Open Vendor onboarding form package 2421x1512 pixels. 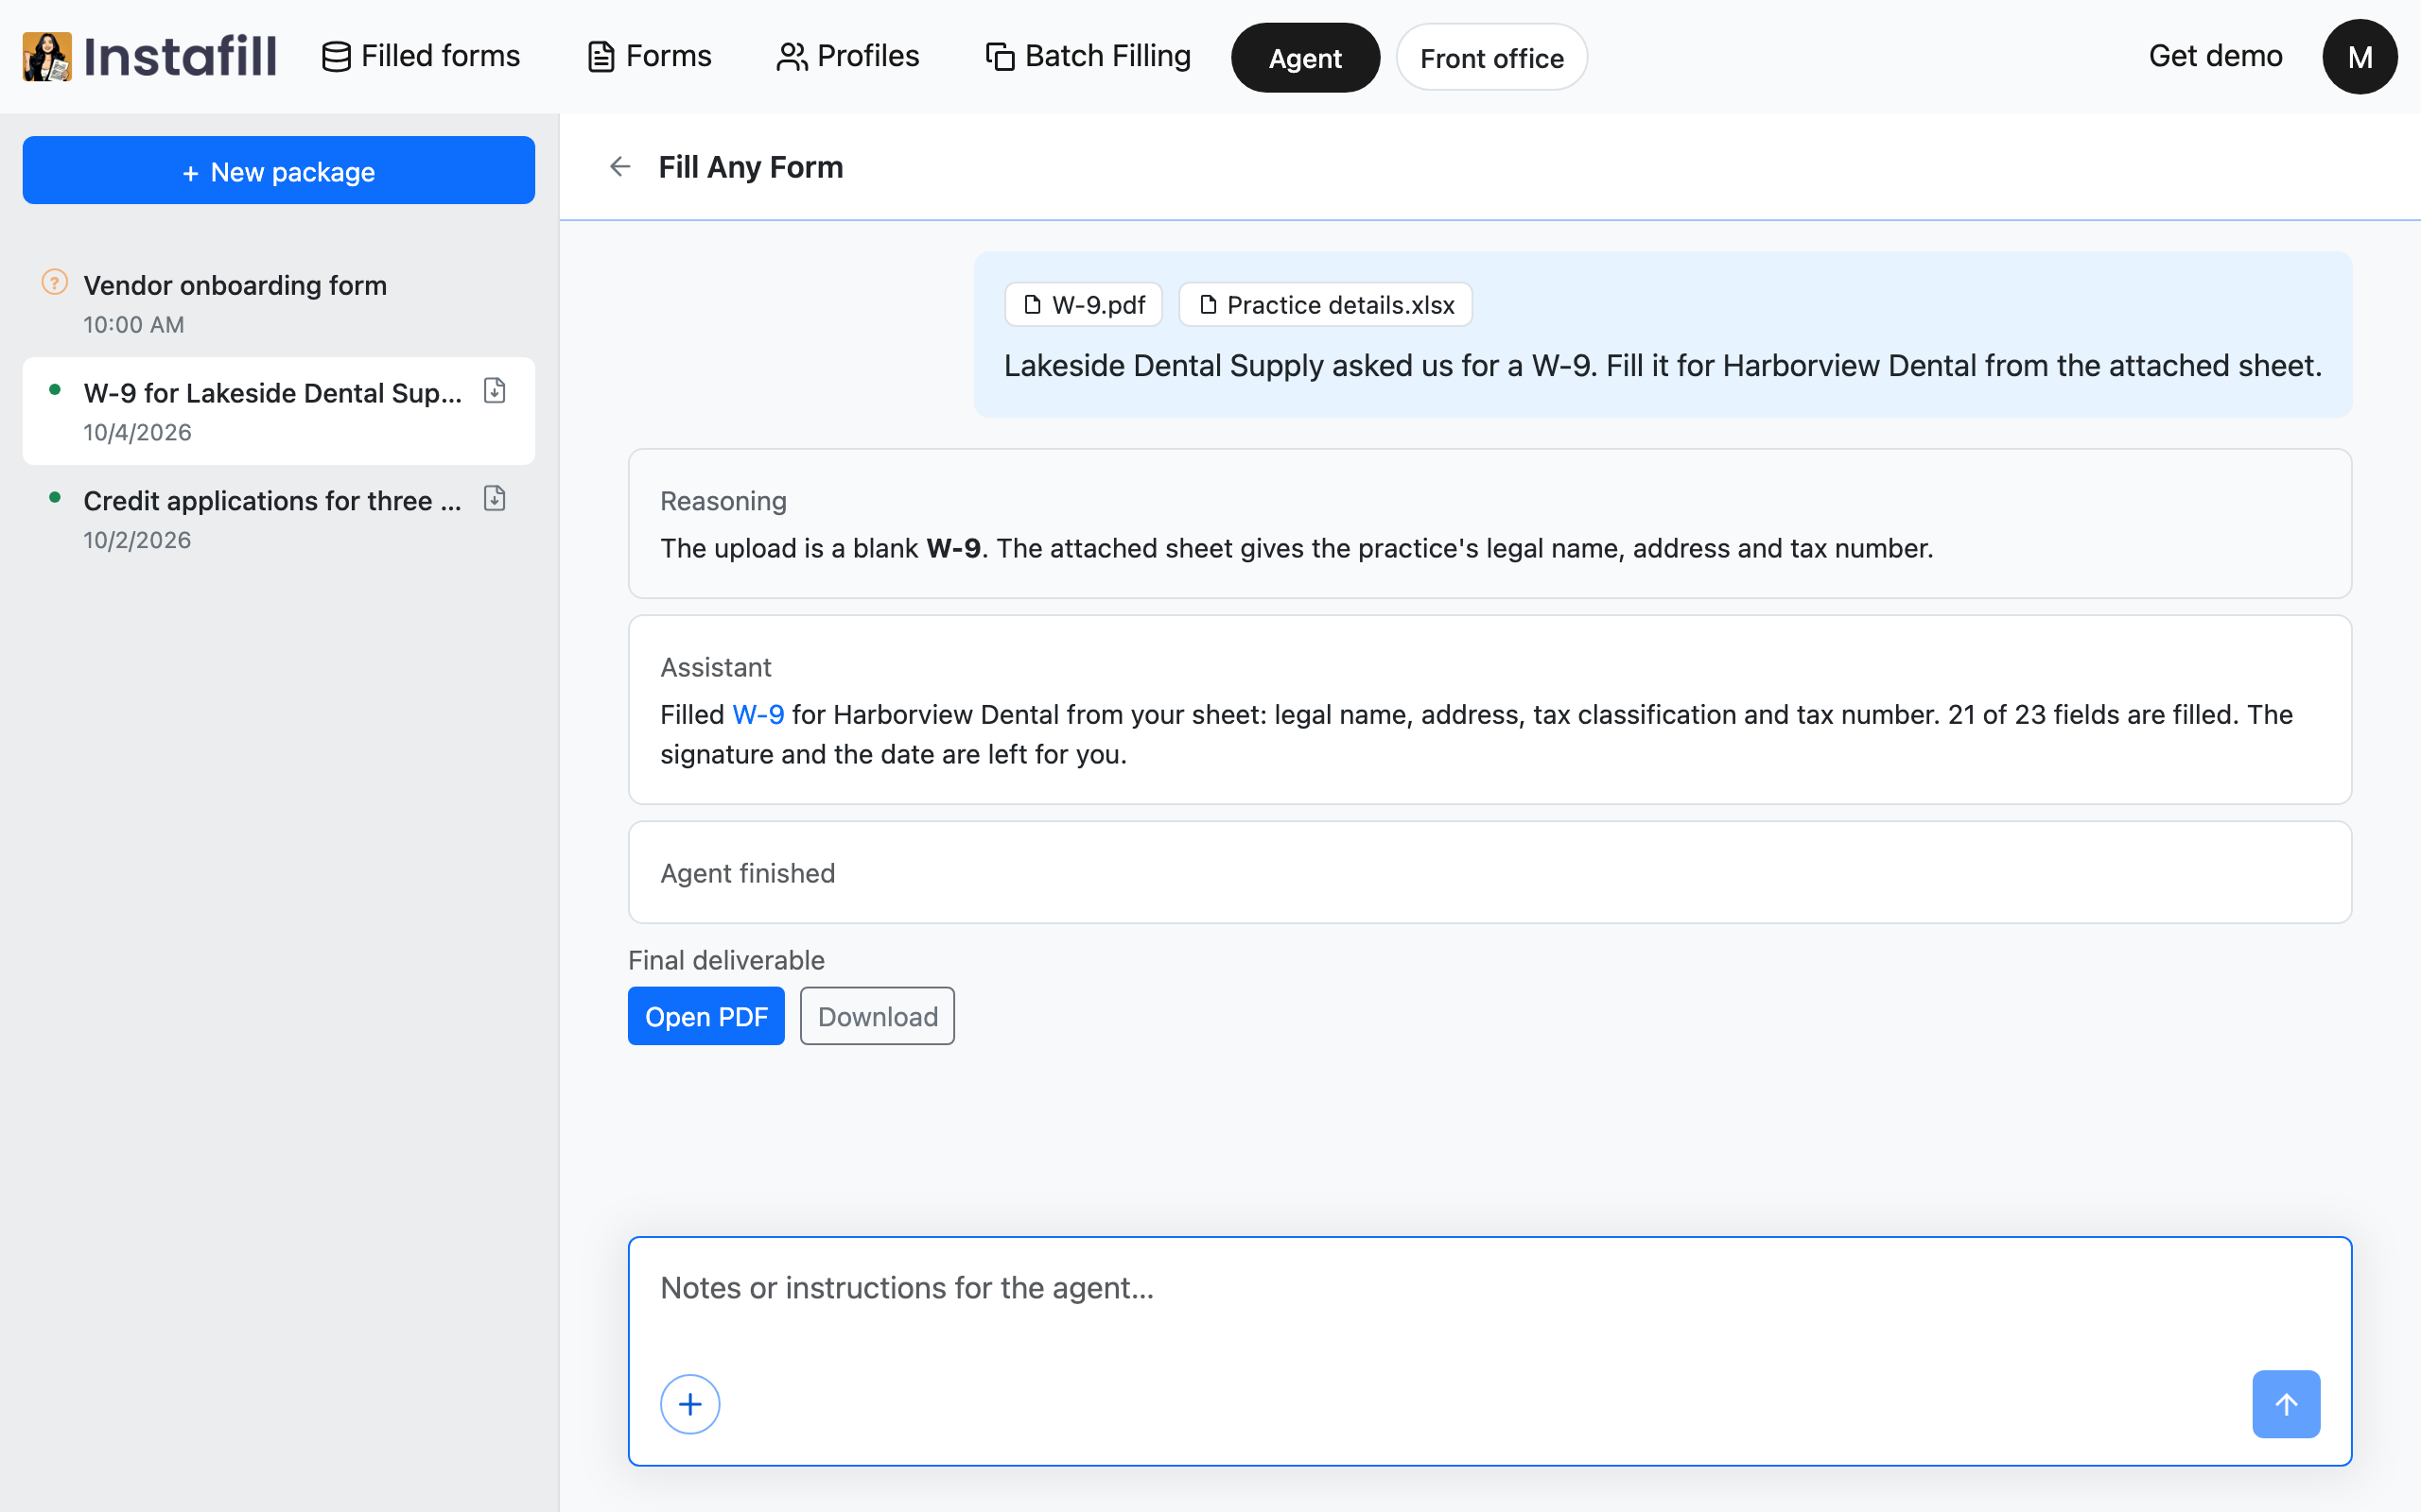pos(278,303)
